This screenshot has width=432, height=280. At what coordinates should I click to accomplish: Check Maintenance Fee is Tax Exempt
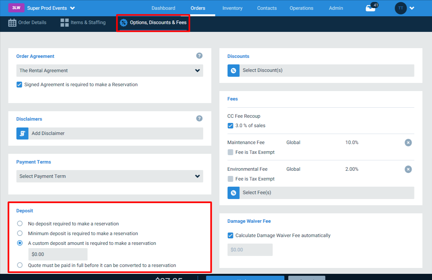230,152
